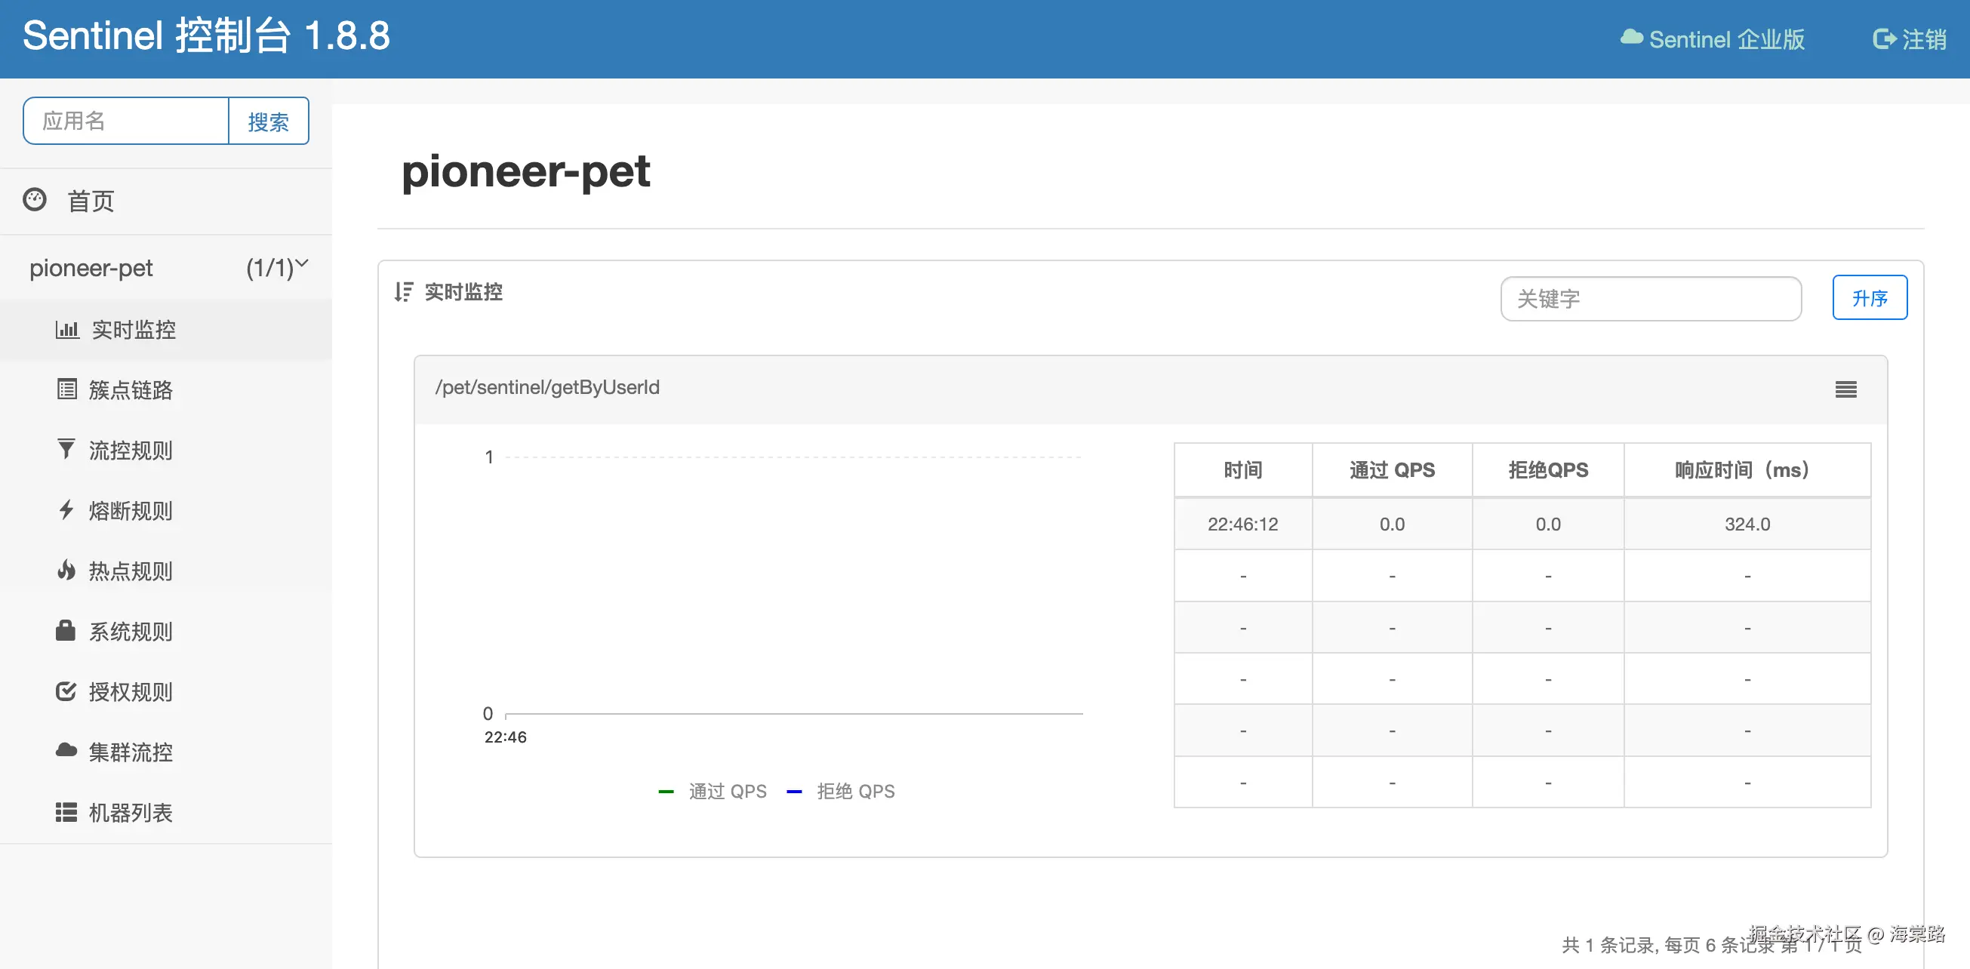Open the hamburger menu on the getByUserId chart
This screenshot has height=969, width=1970.
point(1845,389)
